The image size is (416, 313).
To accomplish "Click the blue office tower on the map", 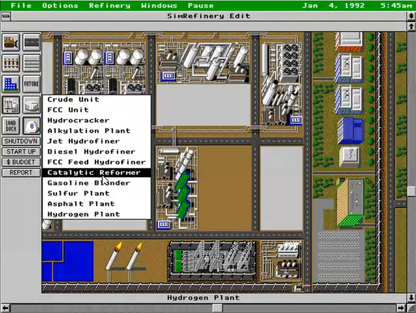I will [350, 131].
